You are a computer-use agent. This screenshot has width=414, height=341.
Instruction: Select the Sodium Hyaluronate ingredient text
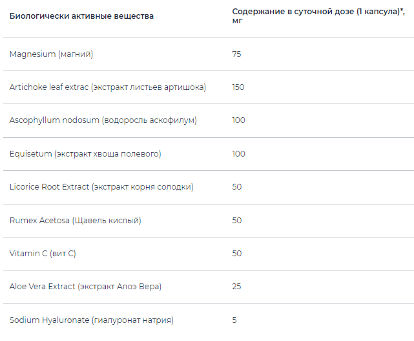tap(91, 320)
